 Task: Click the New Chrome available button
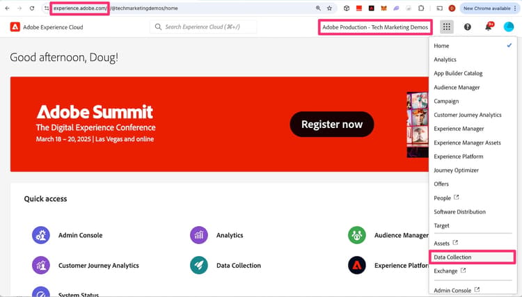[489, 8]
